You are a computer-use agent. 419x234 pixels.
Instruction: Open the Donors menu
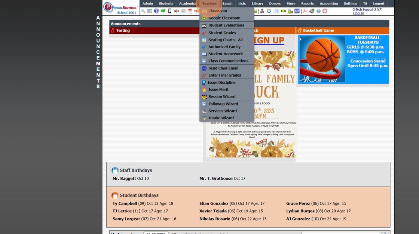(x=275, y=3)
